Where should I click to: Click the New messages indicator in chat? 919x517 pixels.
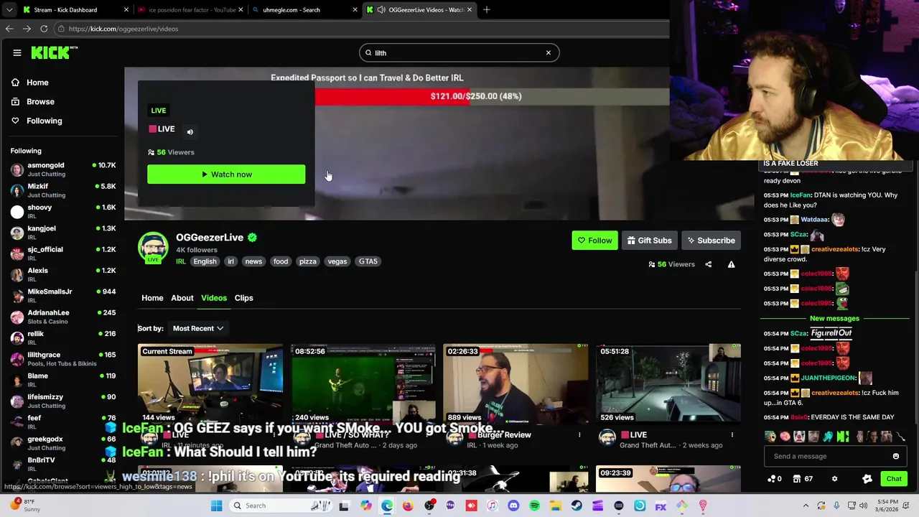[834, 318]
